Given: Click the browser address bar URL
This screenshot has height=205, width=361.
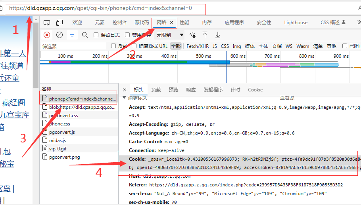Looking at the screenshot, I should [100, 8].
